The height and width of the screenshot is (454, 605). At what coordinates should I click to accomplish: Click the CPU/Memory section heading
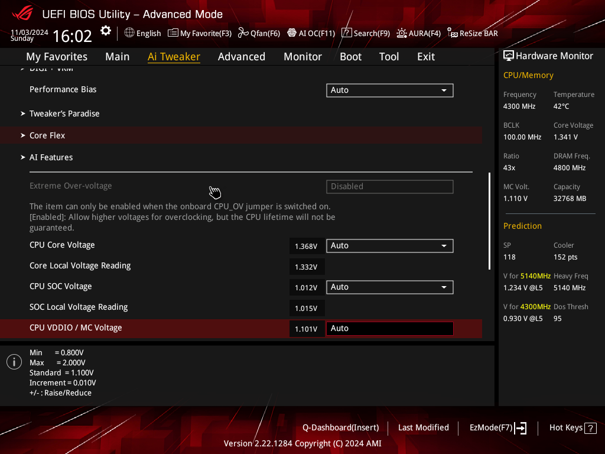point(528,75)
